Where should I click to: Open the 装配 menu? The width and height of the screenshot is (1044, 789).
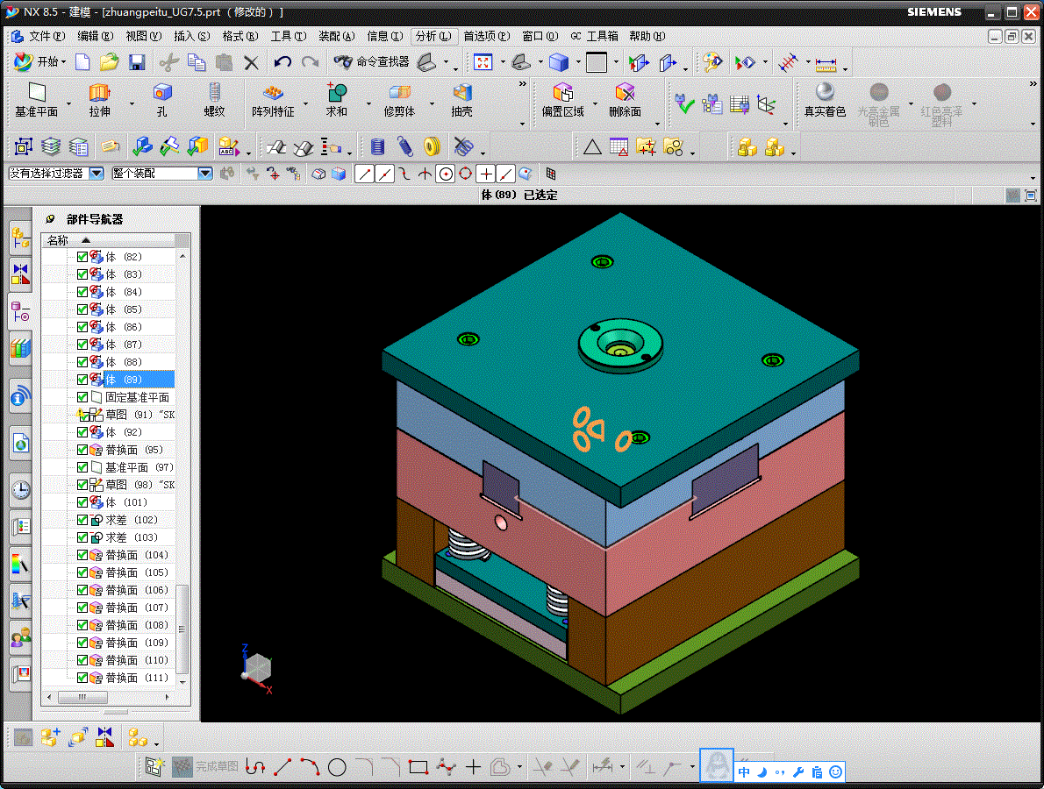(337, 36)
